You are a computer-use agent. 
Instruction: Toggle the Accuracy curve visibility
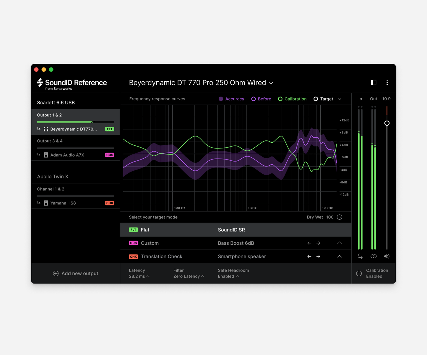[221, 99]
